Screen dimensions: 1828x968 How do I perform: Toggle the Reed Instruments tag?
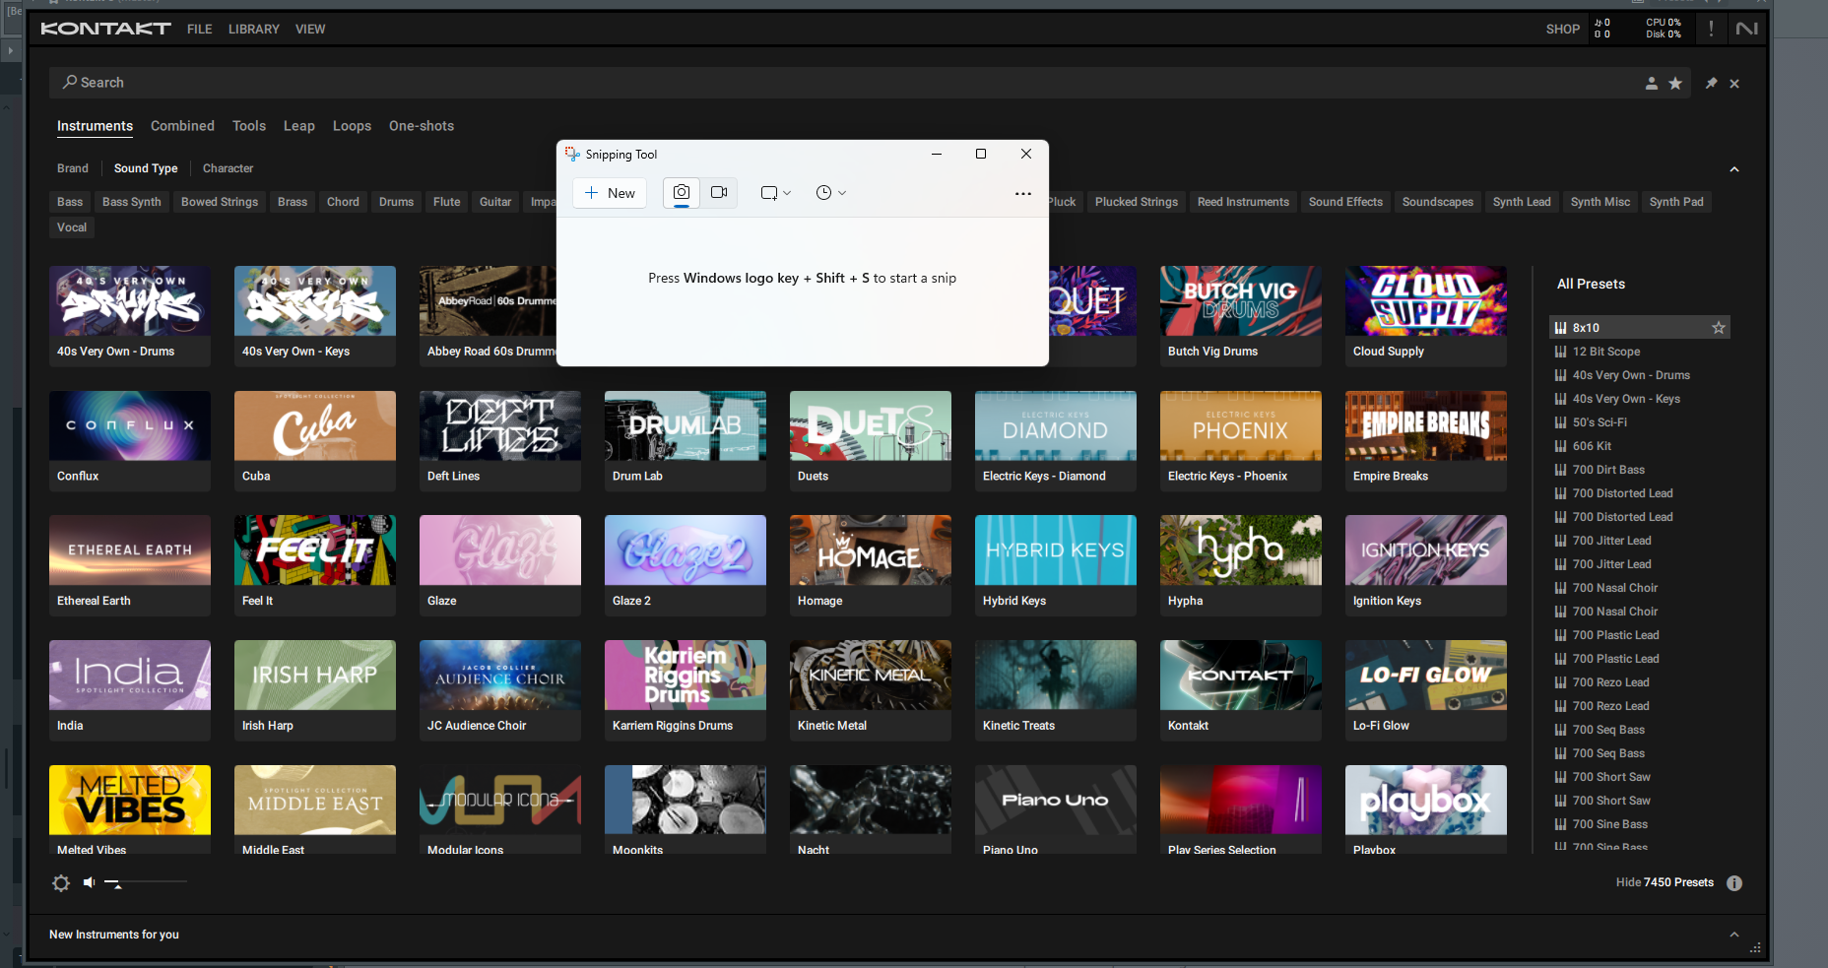pos(1243,202)
